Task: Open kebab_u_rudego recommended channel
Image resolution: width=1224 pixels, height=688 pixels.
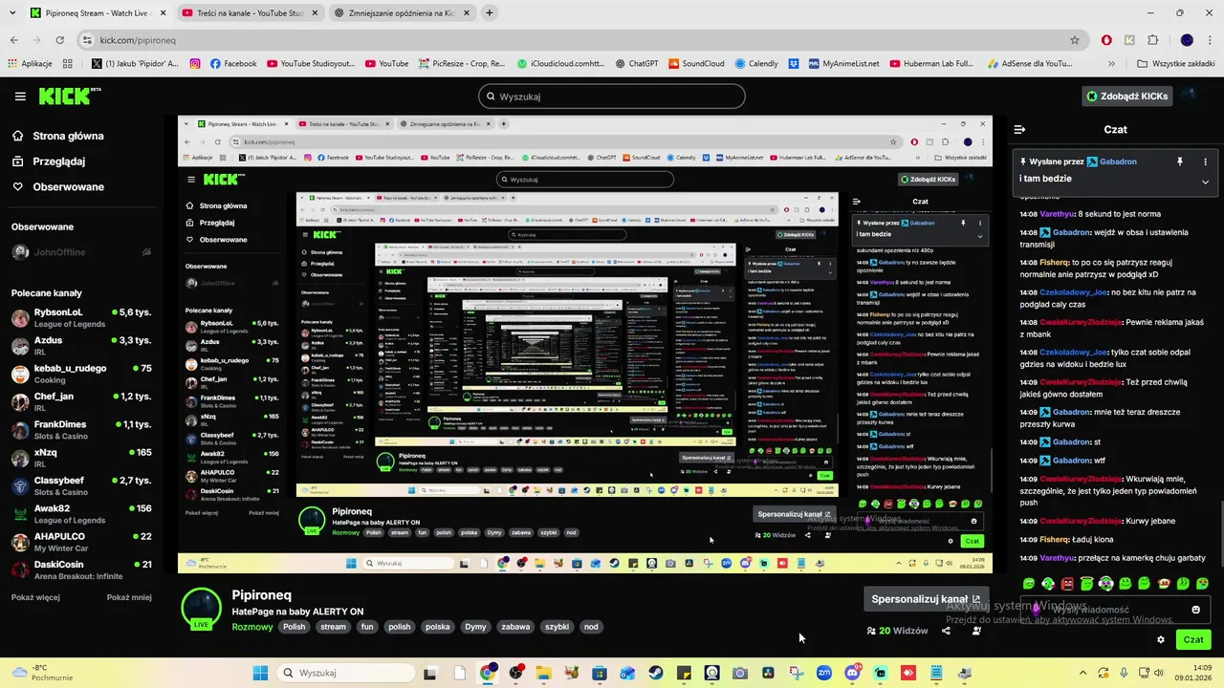Action: 81,374
